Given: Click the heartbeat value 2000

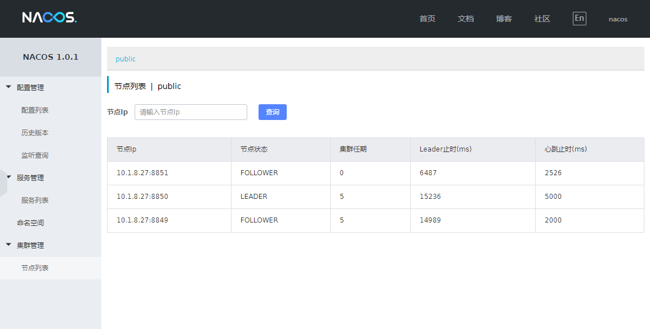Looking at the screenshot, I should click(x=554, y=220).
